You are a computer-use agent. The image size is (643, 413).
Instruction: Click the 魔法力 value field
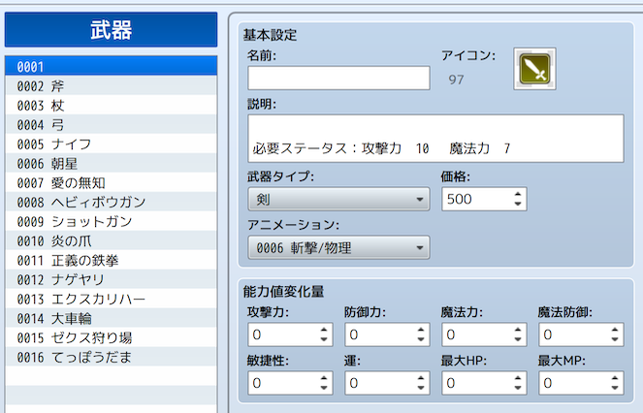(x=474, y=334)
